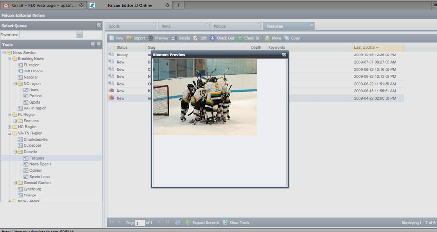The image size is (437, 232).
Task: Switch to the Political tab
Action: (x=220, y=26)
